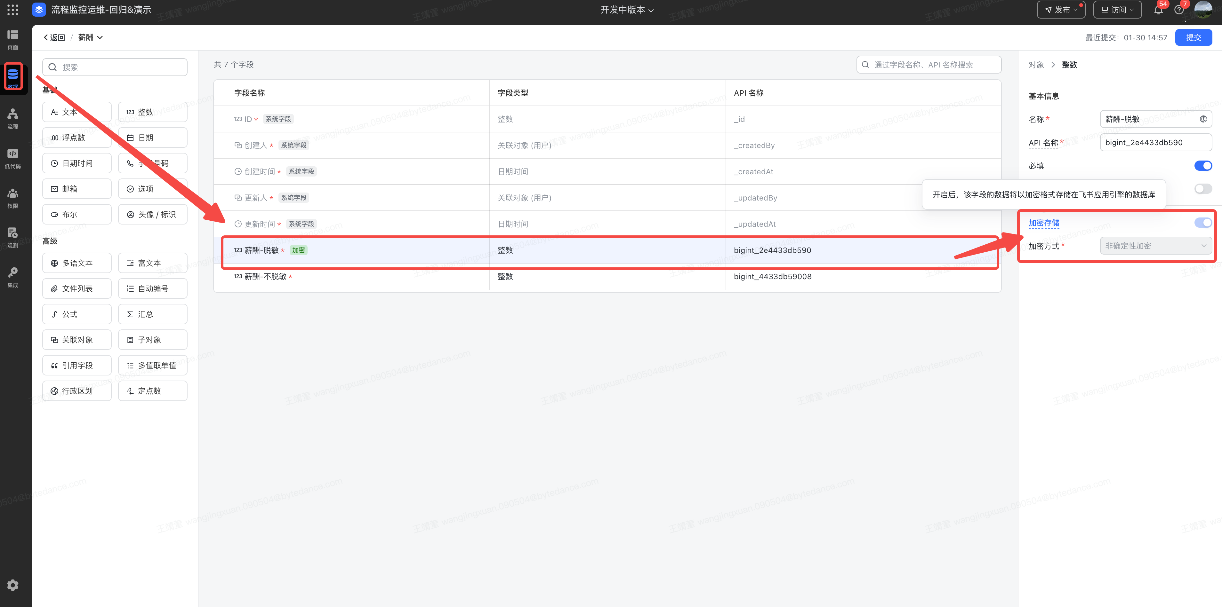Add a 日期时间 datetime field type
The width and height of the screenshot is (1222, 607).
click(x=77, y=163)
